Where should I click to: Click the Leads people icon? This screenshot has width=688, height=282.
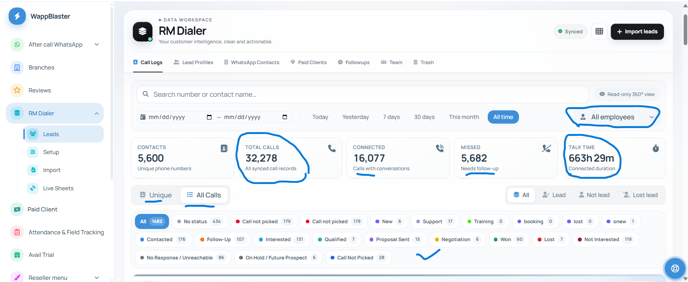click(33, 134)
